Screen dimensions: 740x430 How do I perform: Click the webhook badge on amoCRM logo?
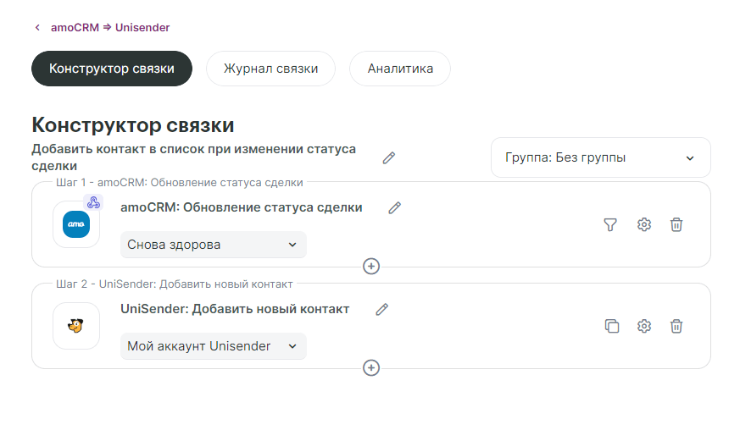pyautogui.click(x=93, y=203)
